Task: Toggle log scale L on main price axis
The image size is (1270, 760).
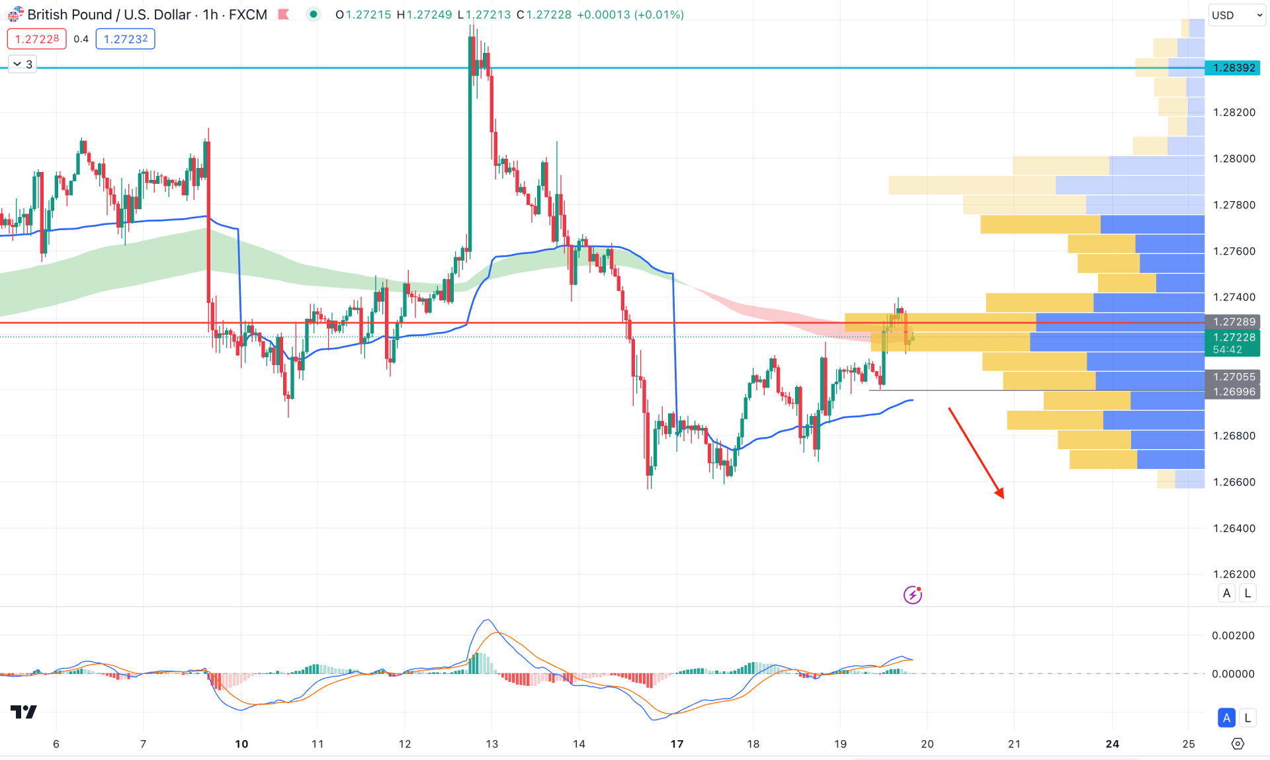Action: point(1248,593)
